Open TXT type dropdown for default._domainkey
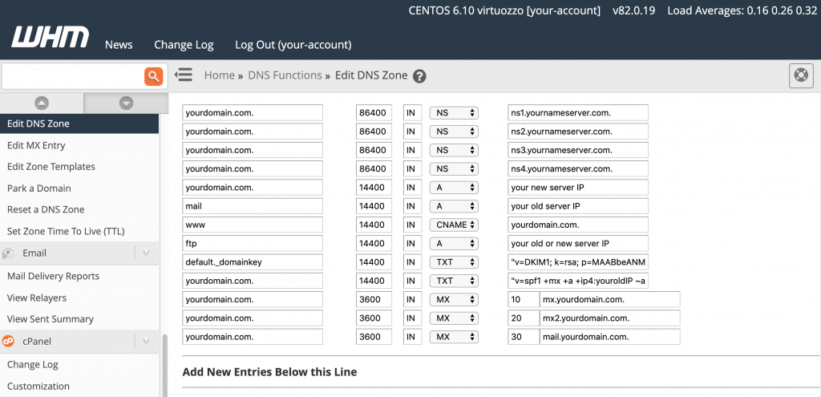This screenshot has height=397, width=821. click(454, 262)
